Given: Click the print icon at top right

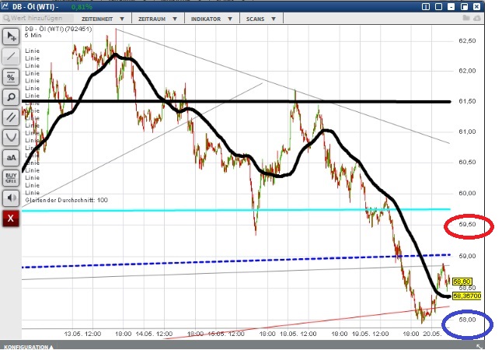Looking at the screenshot, I should pos(477,18).
